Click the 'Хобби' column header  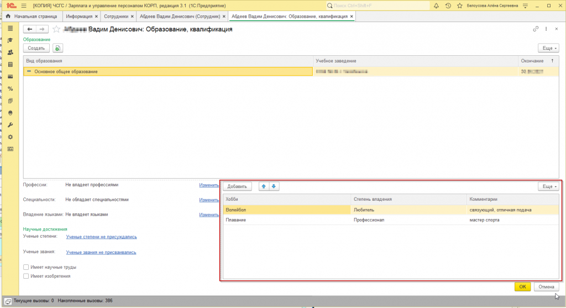tap(287, 199)
